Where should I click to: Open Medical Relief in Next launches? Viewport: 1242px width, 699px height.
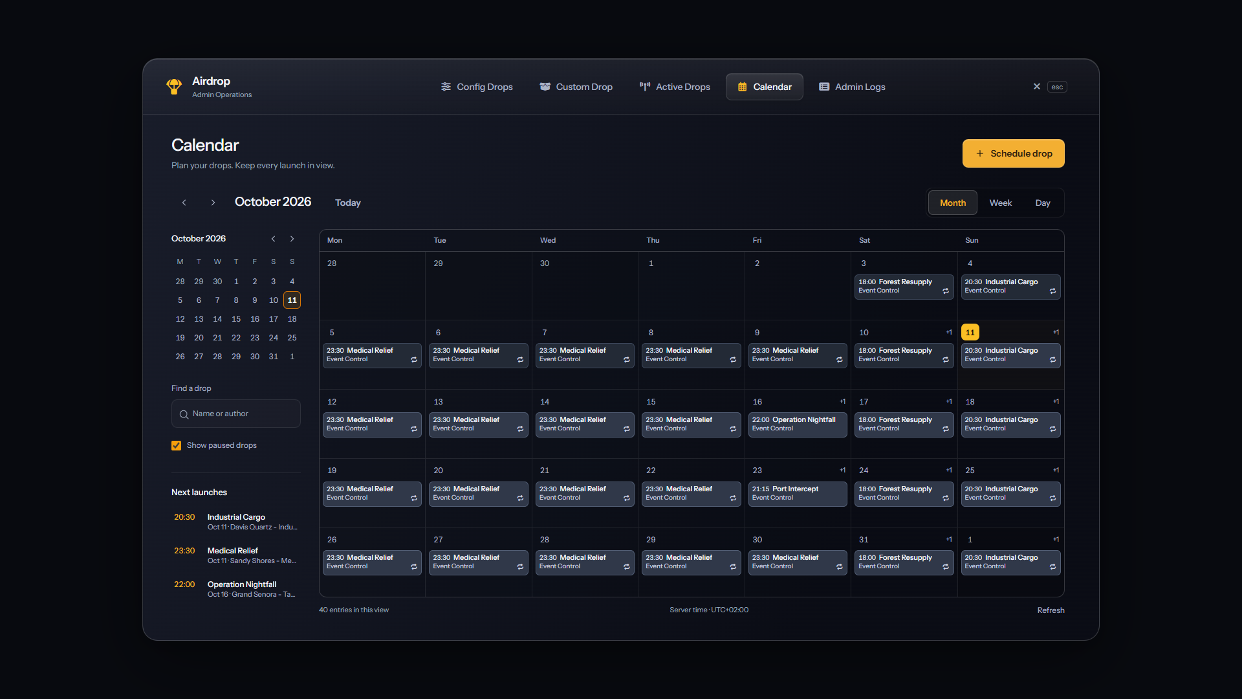(236, 555)
